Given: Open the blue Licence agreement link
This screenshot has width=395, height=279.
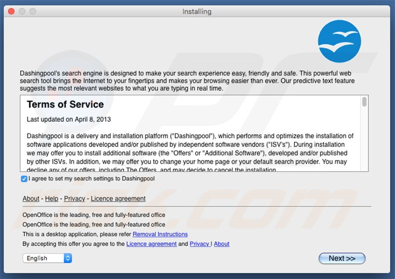Looking at the screenshot, I should [151, 244].
